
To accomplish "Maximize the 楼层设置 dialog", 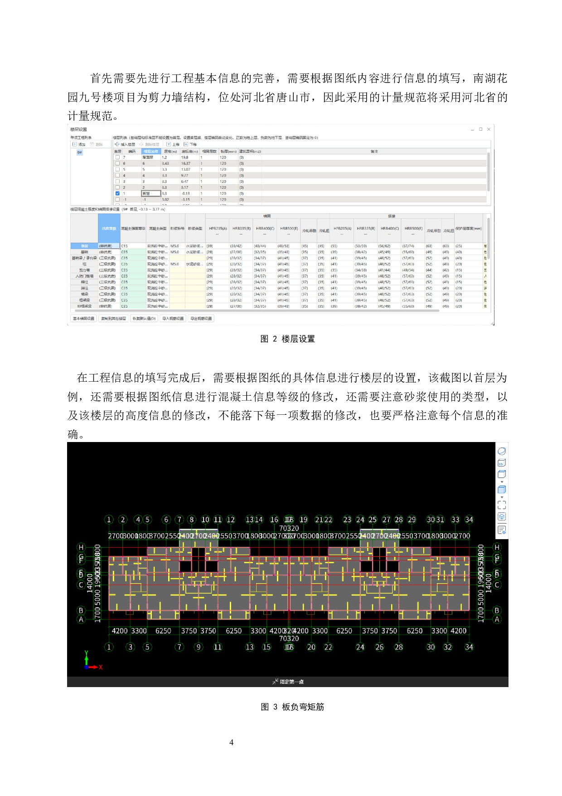I will pos(480,129).
